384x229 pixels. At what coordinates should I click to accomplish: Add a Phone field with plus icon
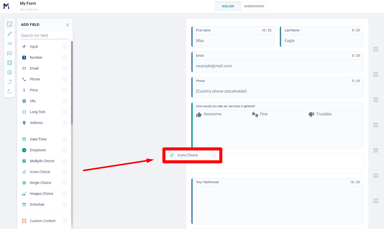pyautogui.click(x=65, y=79)
